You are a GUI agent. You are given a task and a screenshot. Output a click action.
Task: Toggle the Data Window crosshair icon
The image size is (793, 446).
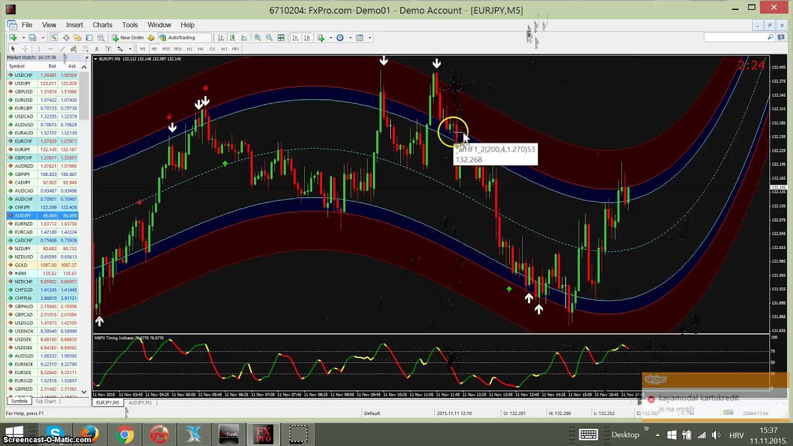coord(66,38)
